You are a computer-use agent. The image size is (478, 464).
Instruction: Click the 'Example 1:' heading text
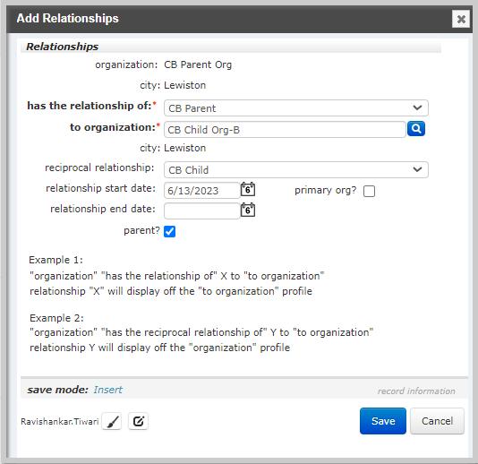(x=55, y=260)
